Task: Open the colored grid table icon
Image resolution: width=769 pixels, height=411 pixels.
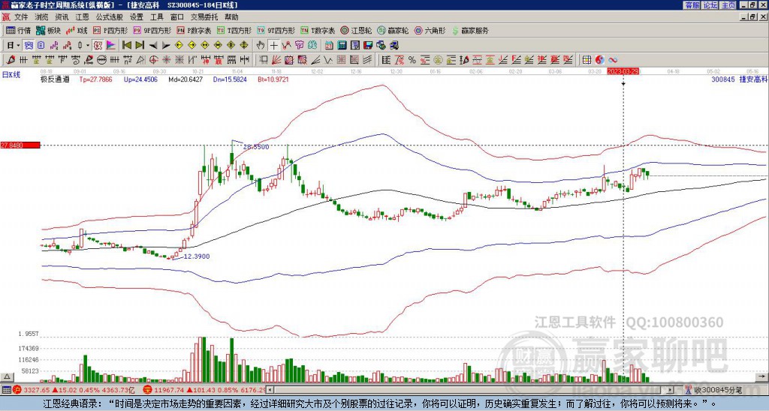Action: point(586,60)
